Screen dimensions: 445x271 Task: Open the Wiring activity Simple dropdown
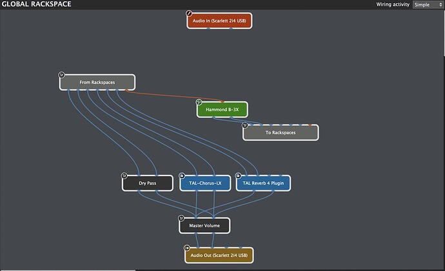click(428, 5)
